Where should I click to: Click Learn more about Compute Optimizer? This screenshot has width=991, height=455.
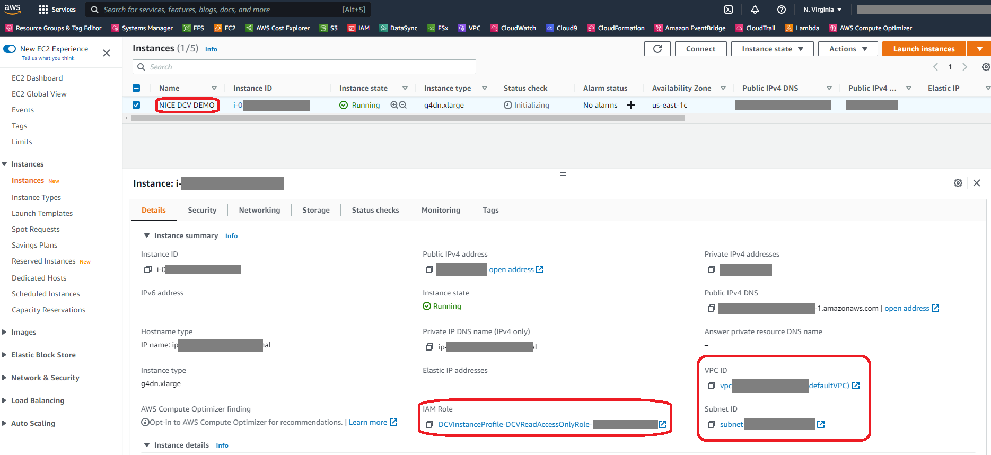point(373,422)
